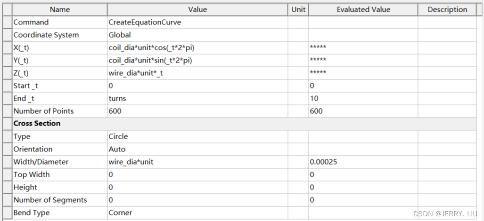The width and height of the screenshot is (484, 221).
Task: Click the X(_t) equation value cell
Action: tap(197, 47)
